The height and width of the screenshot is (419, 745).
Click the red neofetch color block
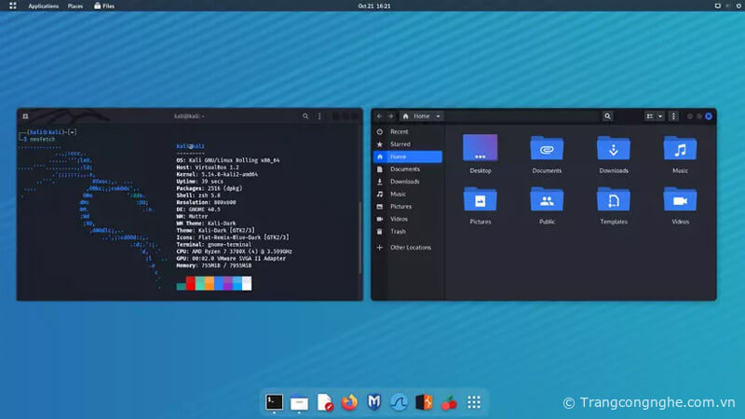(x=192, y=283)
